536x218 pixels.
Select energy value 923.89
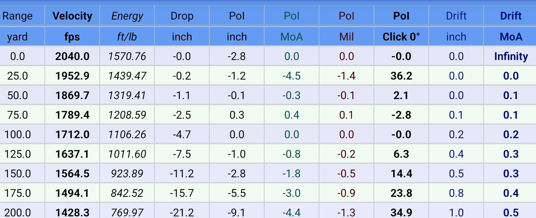[127, 173]
